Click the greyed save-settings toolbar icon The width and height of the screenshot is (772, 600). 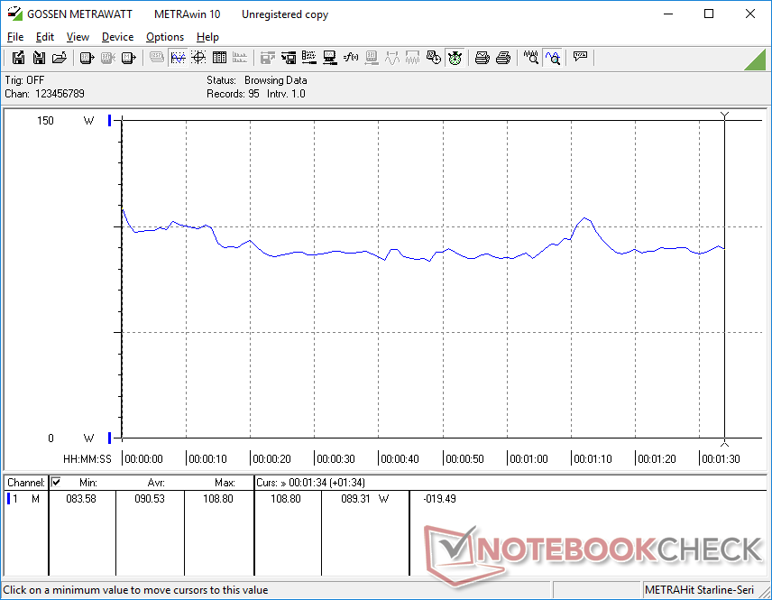(267, 58)
